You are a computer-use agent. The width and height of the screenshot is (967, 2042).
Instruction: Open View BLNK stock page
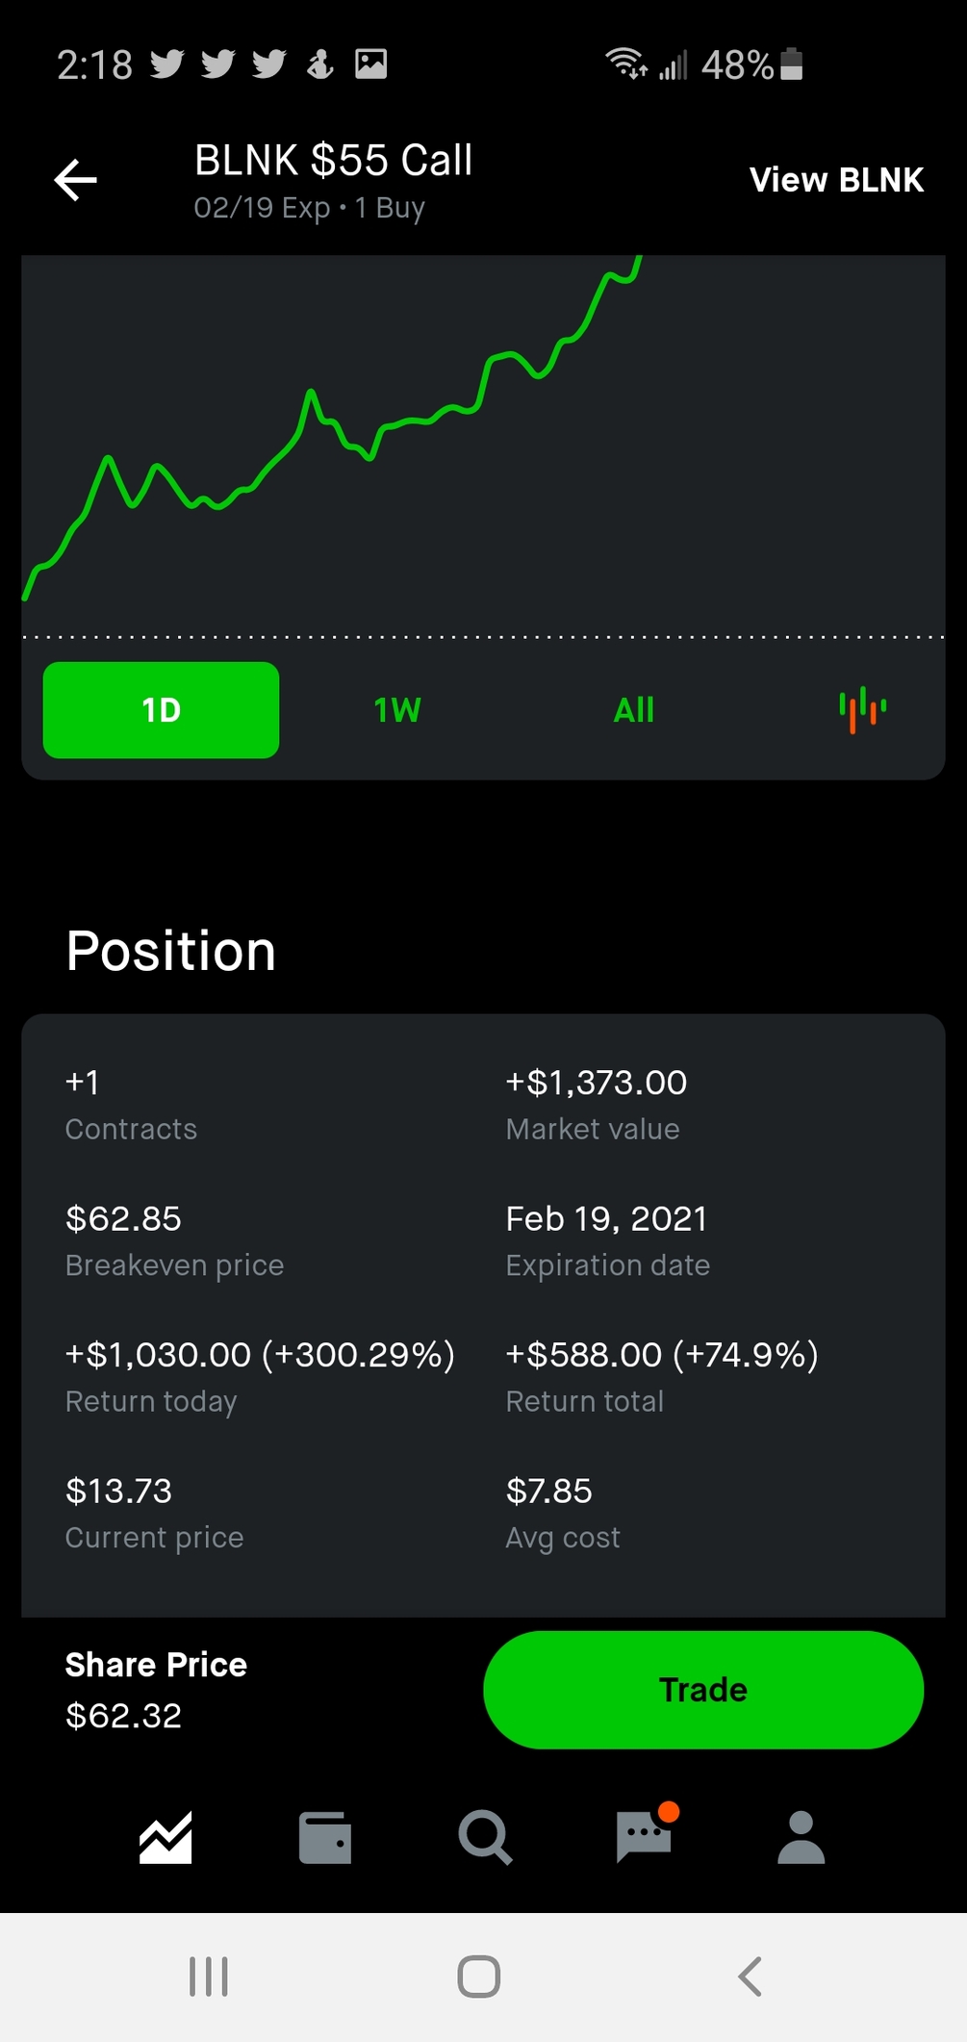(836, 180)
